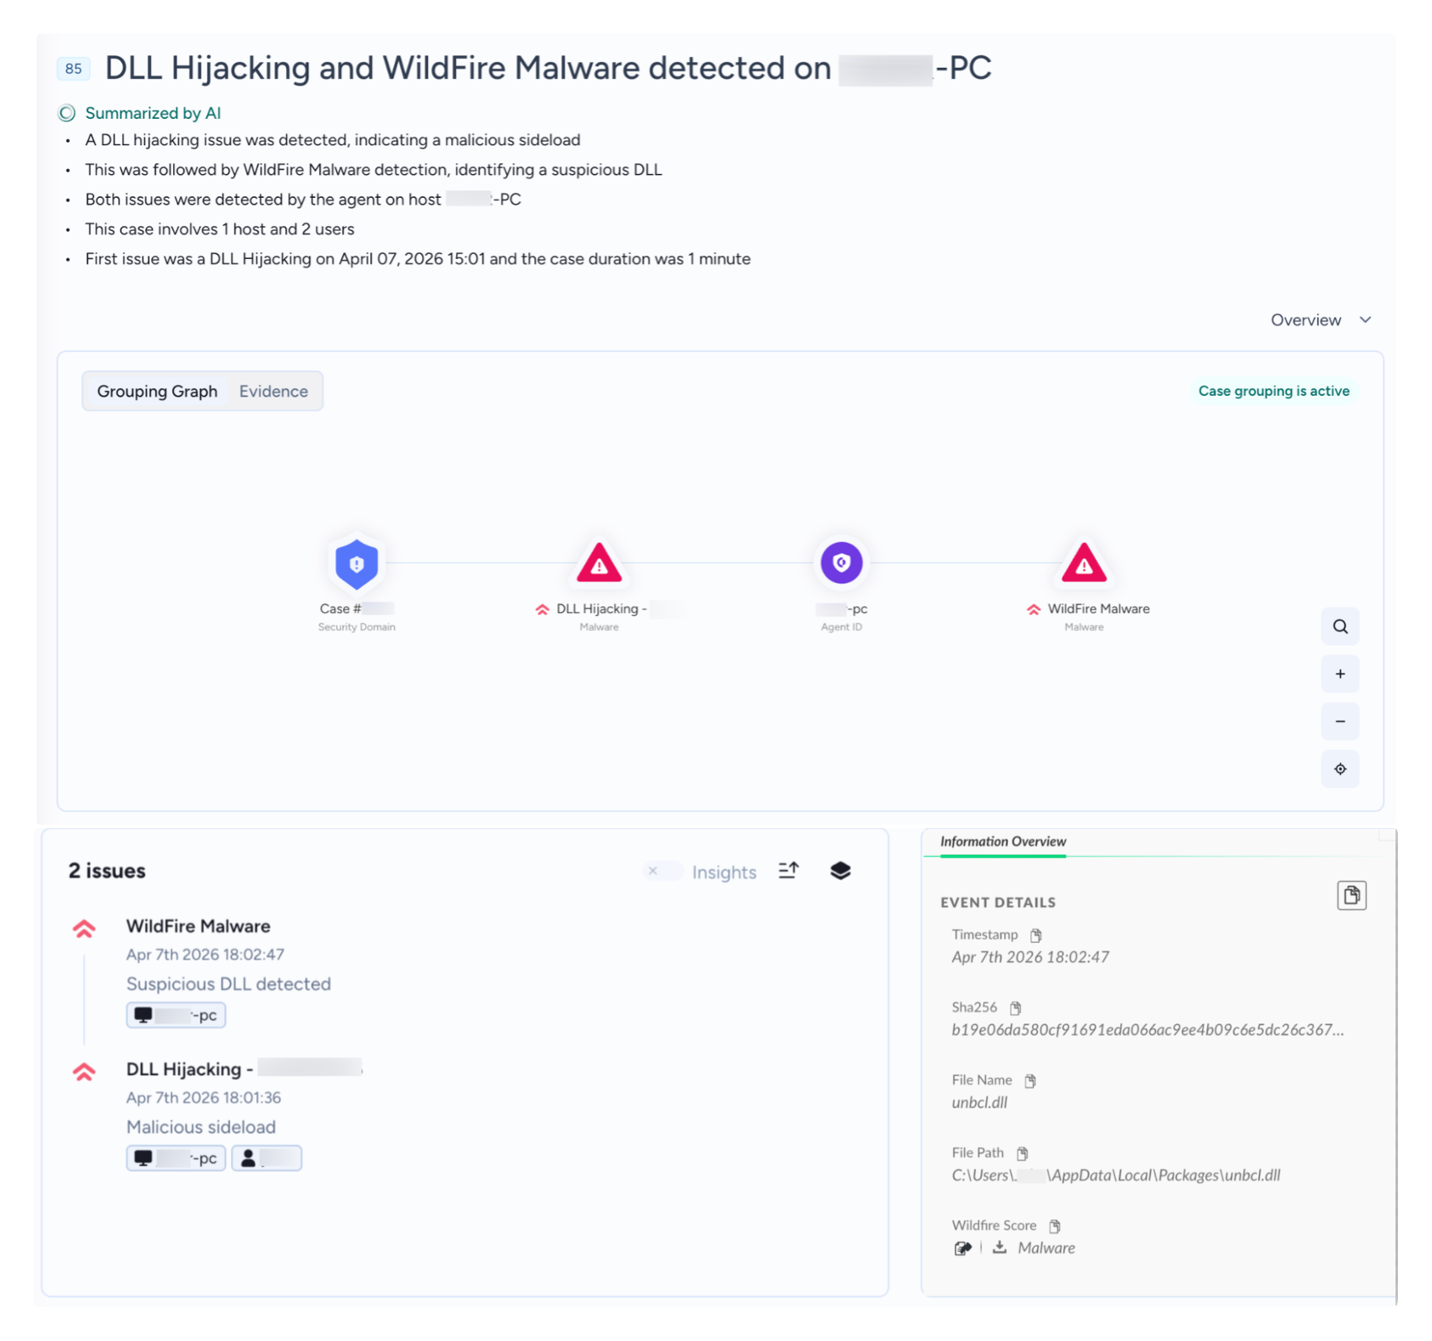Click the graph search magnifier button

pyautogui.click(x=1340, y=627)
